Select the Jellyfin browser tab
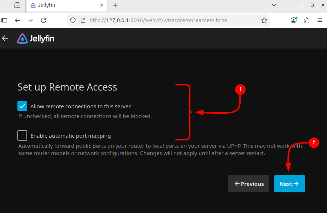The width and height of the screenshot is (327, 213). (x=62, y=5)
